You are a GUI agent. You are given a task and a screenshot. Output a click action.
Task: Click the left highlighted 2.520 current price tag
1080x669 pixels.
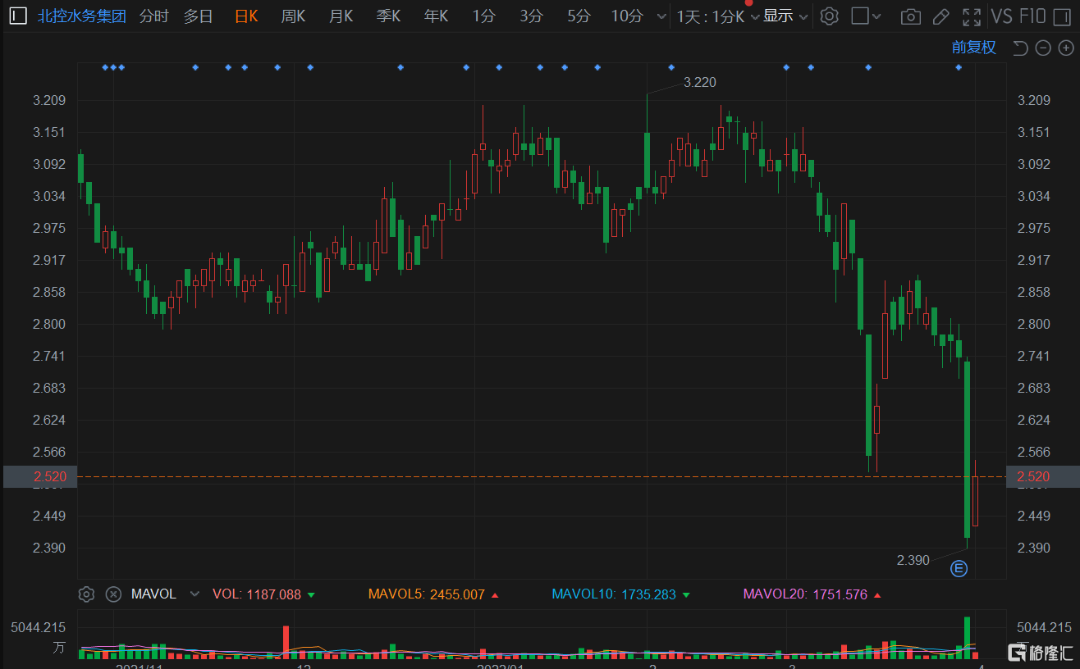tap(39, 476)
